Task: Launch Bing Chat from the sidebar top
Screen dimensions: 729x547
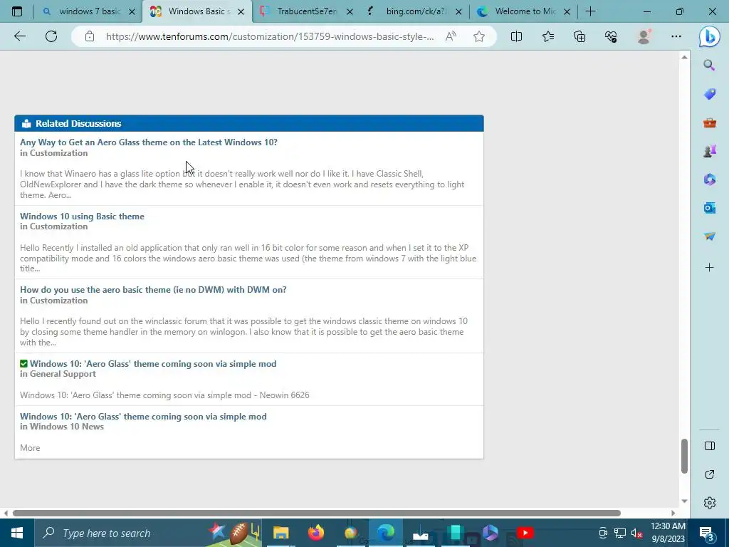Action: 710,37
